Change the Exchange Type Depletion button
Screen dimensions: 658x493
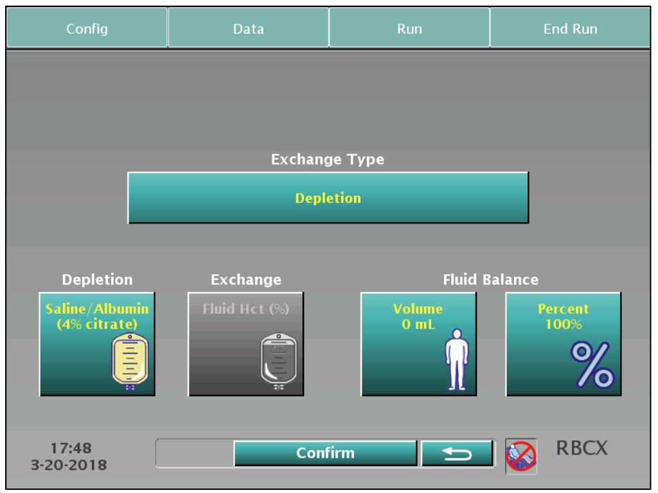(328, 198)
